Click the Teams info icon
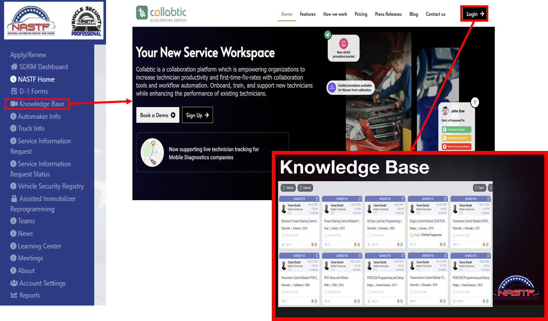Viewport: 548px width, 321px height. [13, 221]
